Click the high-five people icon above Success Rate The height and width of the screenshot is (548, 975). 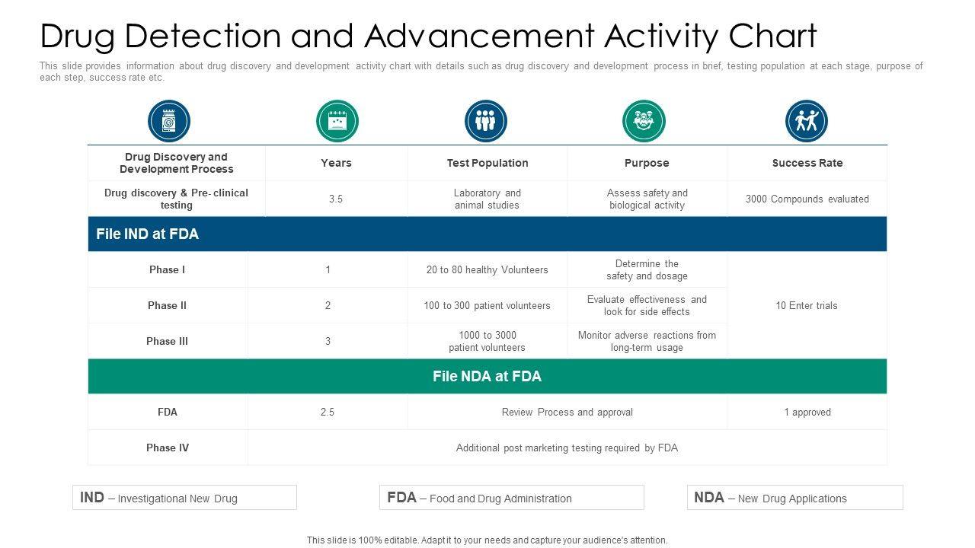[807, 121]
